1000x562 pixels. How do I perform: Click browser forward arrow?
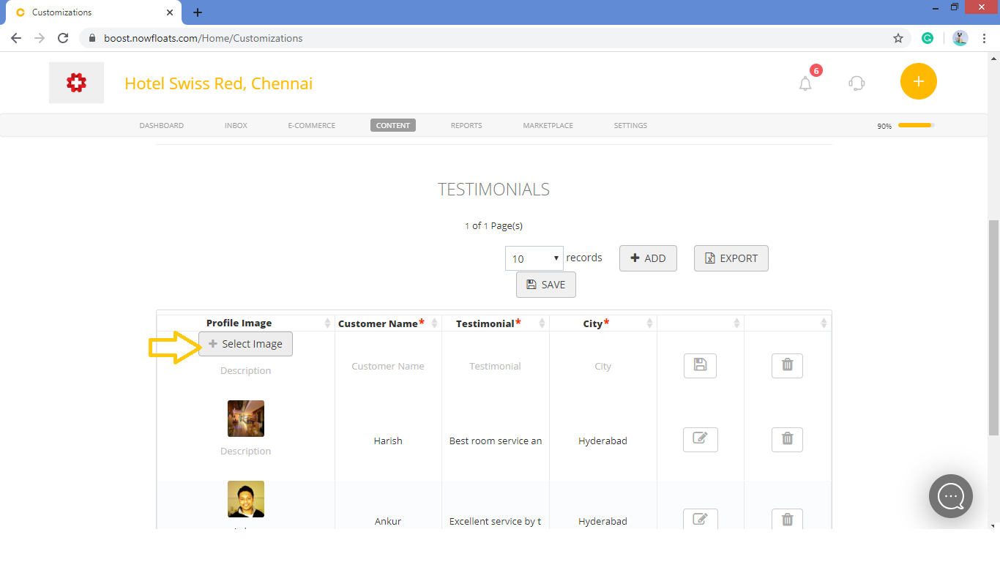tap(40, 38)
